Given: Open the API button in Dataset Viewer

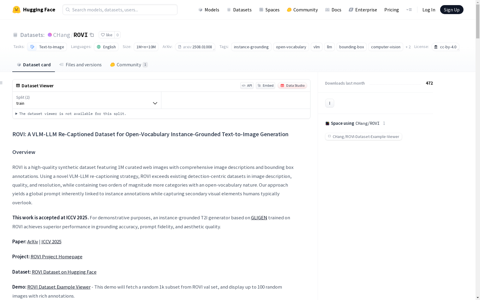Looking at the screenshot, I should [x=247, y=85].
